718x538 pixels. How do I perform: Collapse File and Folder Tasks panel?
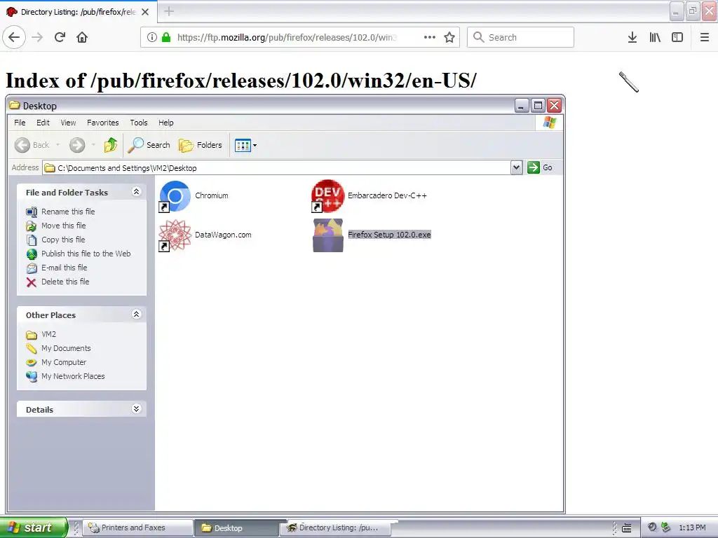(137, 192)
